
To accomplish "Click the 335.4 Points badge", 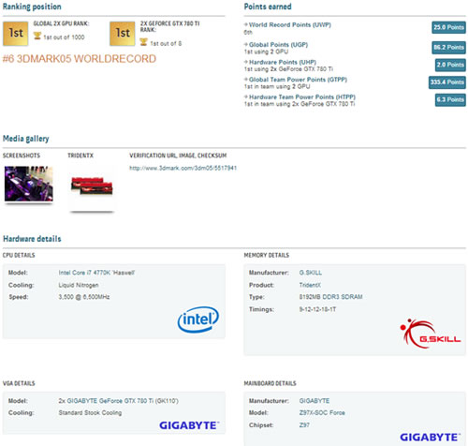I will coord(447,82).
